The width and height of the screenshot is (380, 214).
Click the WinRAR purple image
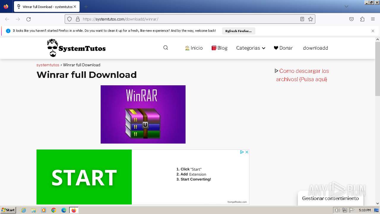coord(143,114)
